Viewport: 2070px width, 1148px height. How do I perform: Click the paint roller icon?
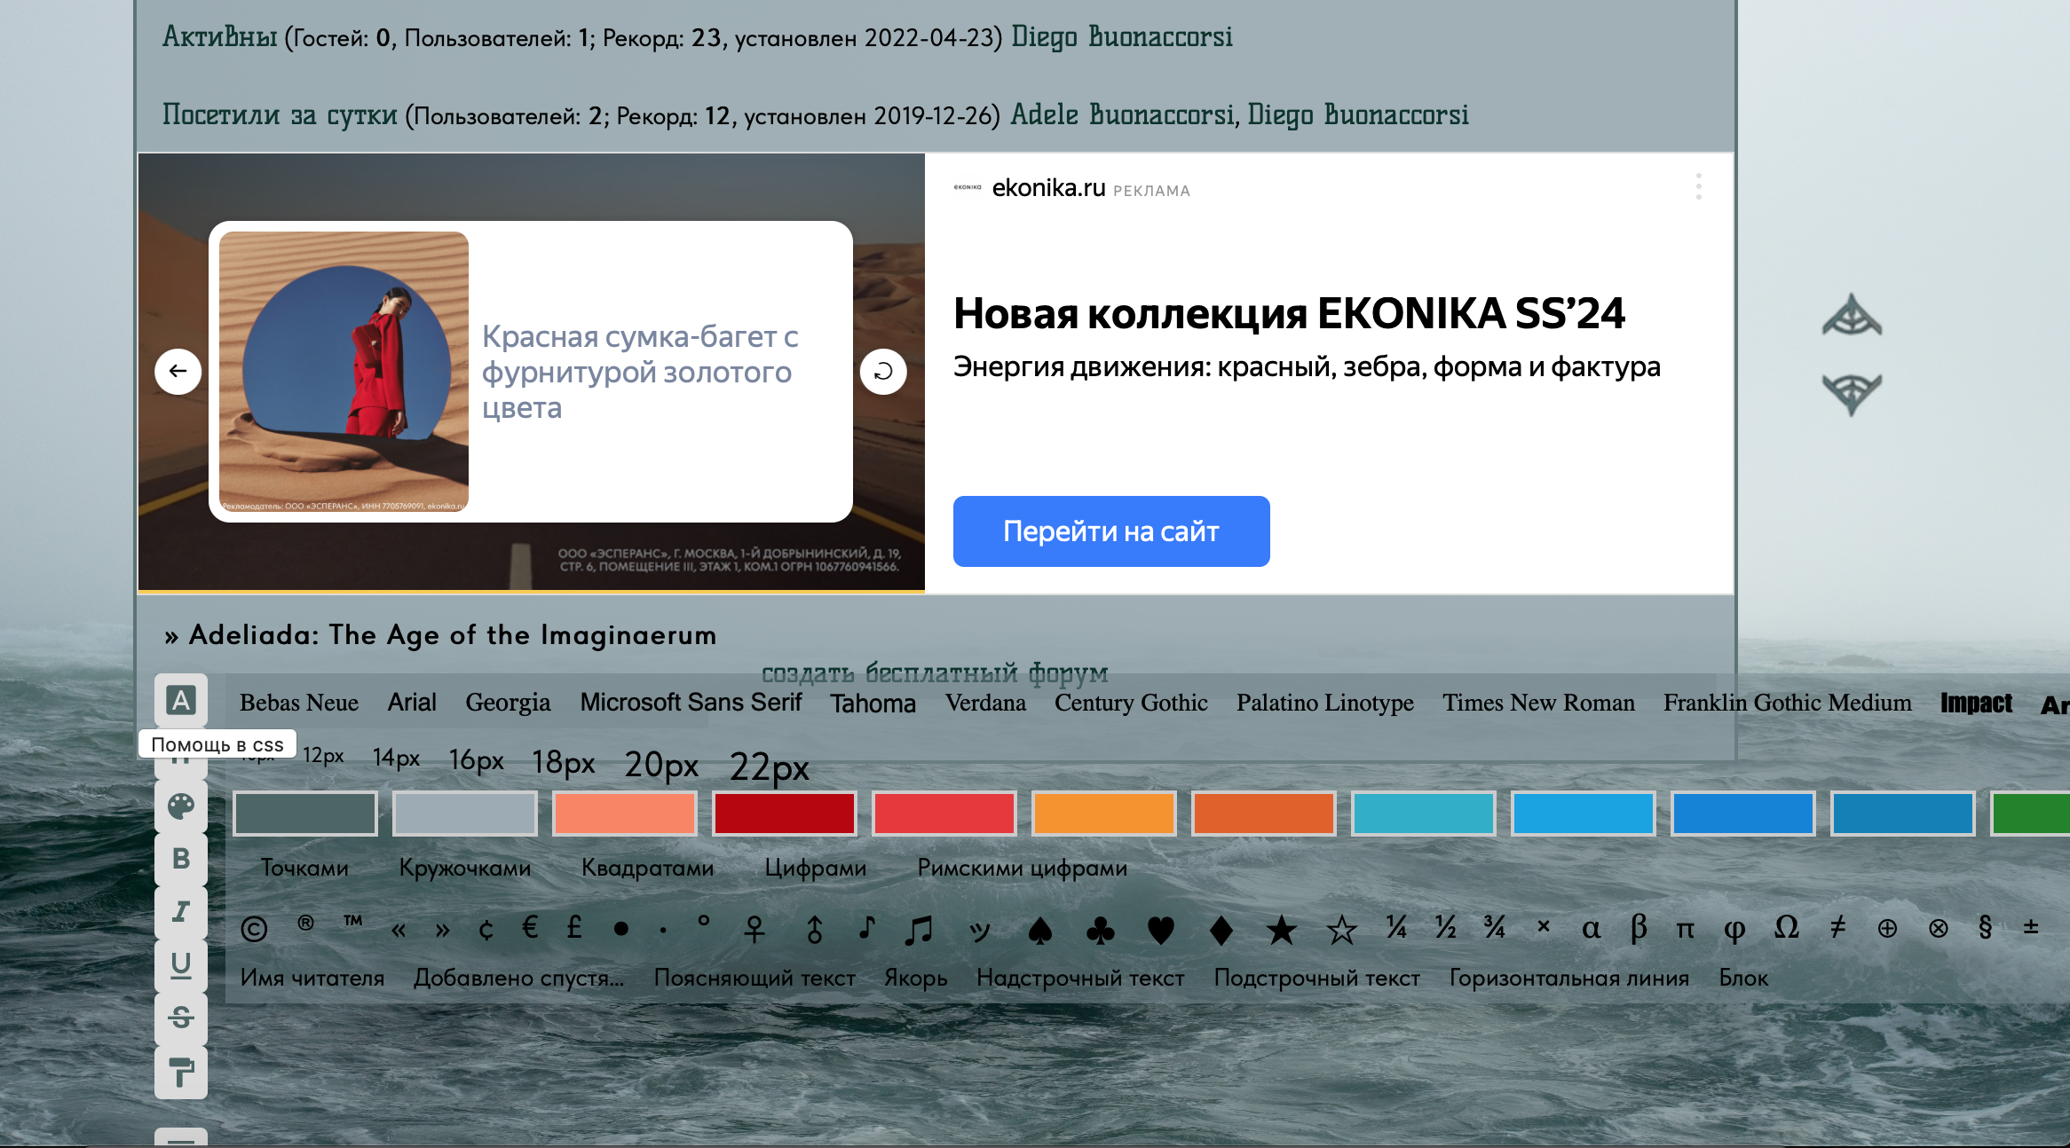tap(181, 1072)
